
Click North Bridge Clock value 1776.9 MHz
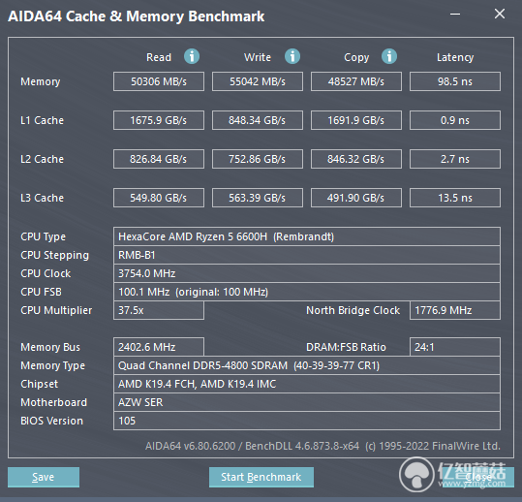pyautogui.click(x=455, y=310)
